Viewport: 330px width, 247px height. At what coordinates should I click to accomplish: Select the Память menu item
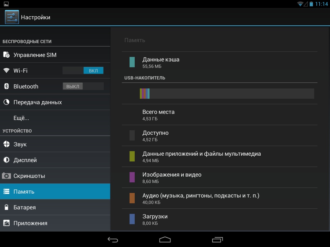(x=55, y=192)
